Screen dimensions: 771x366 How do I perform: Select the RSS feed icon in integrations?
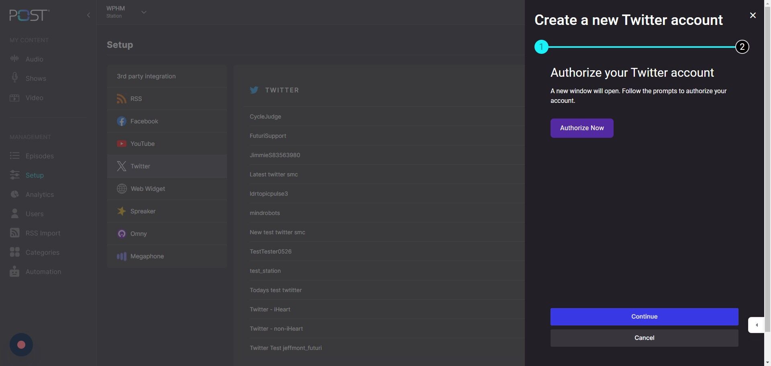click(x=121, y=99)
